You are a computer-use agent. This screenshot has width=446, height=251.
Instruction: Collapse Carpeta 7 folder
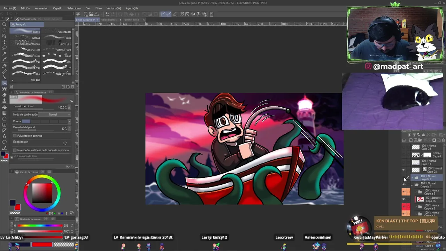[412, 185]
